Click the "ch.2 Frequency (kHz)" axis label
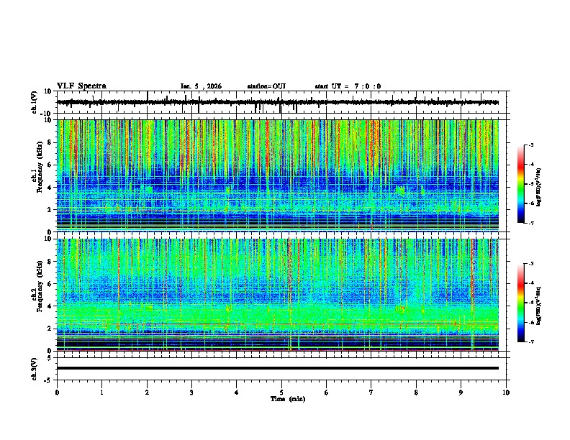This screenshot has height=440, width=570. [x=37, y=286]
